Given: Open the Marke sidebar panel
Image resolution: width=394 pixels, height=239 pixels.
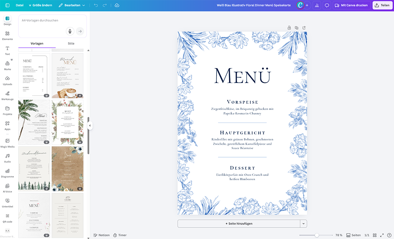Looking at the screenshot, I should click(7, 66).
